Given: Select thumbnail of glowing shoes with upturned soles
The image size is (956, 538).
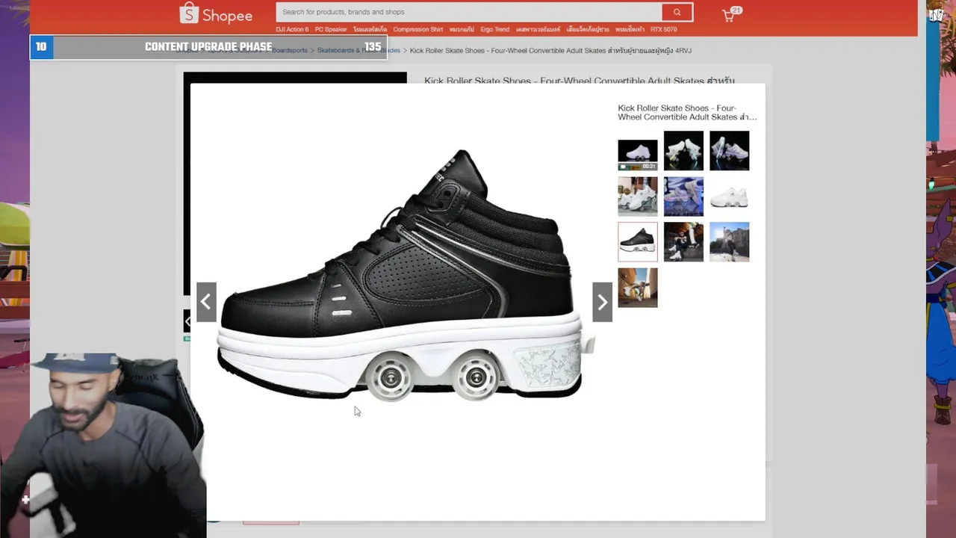Looking at the screenshot, I should click(683, 151).
